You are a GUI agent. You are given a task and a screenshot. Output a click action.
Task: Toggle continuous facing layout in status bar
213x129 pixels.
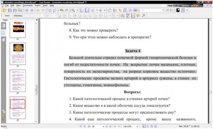(155, 126)
